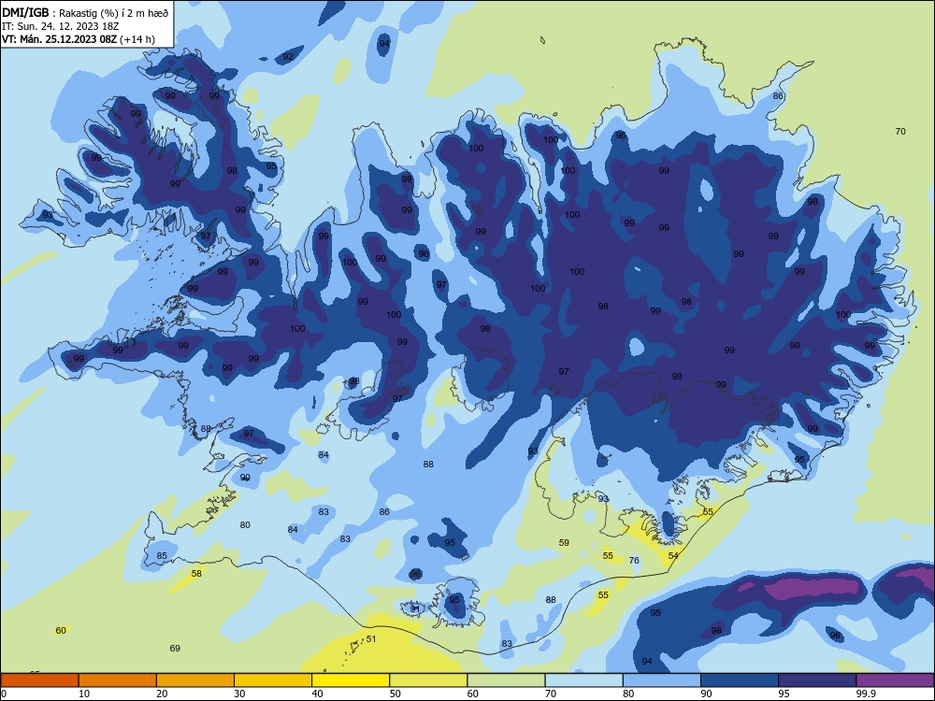The image size is (935, 701).
Task: Click the legend tick label '10'
Action: pos(84,694)
